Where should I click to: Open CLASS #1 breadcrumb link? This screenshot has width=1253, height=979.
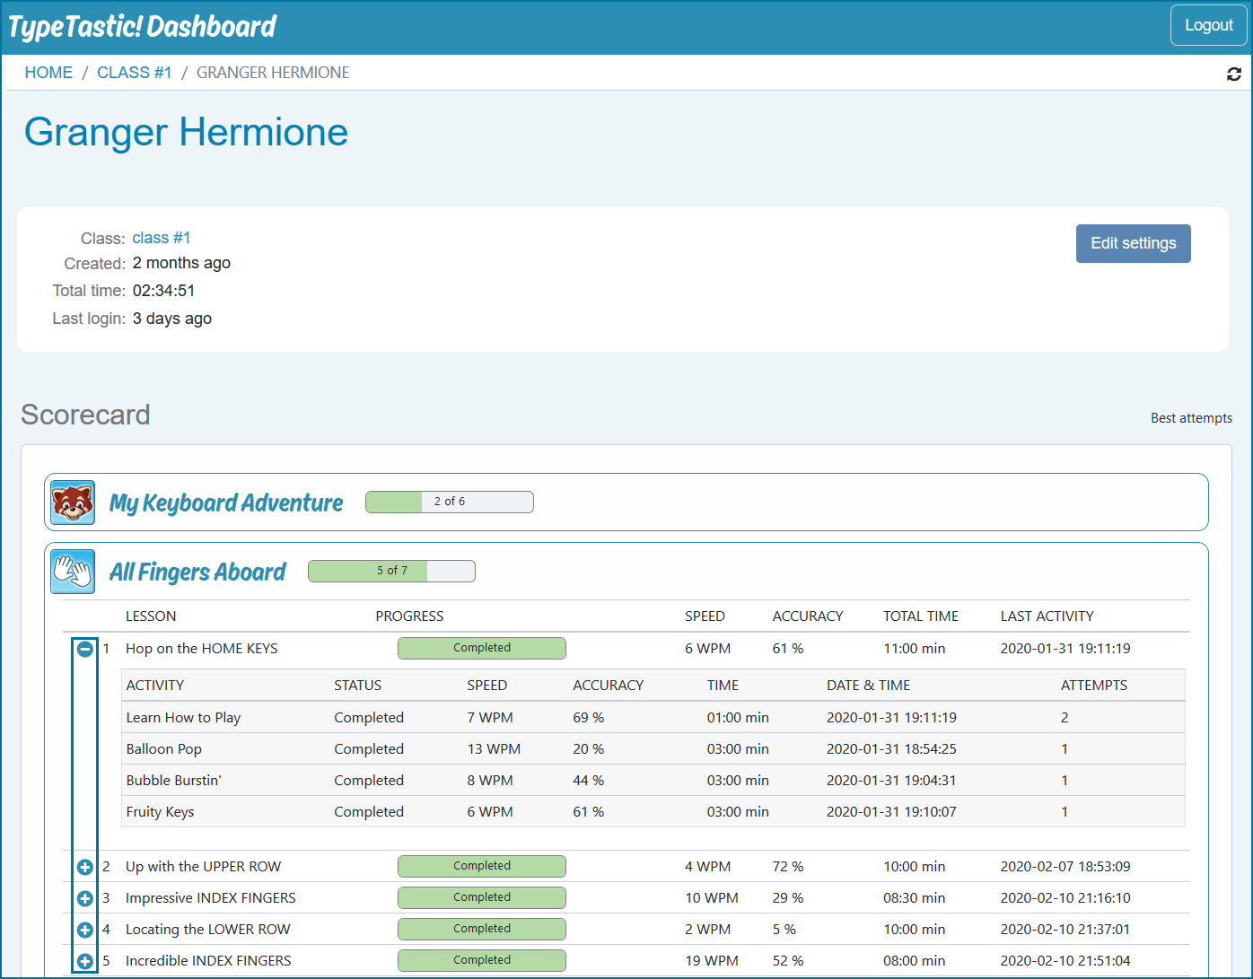click(134, 73)
